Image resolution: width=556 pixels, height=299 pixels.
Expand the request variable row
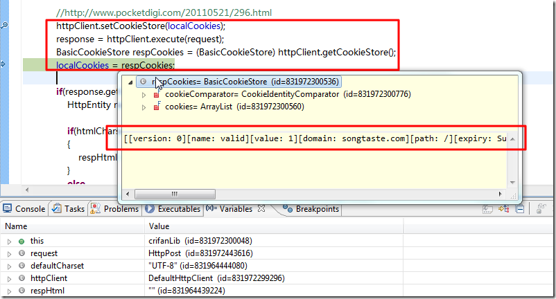[9, 254]
